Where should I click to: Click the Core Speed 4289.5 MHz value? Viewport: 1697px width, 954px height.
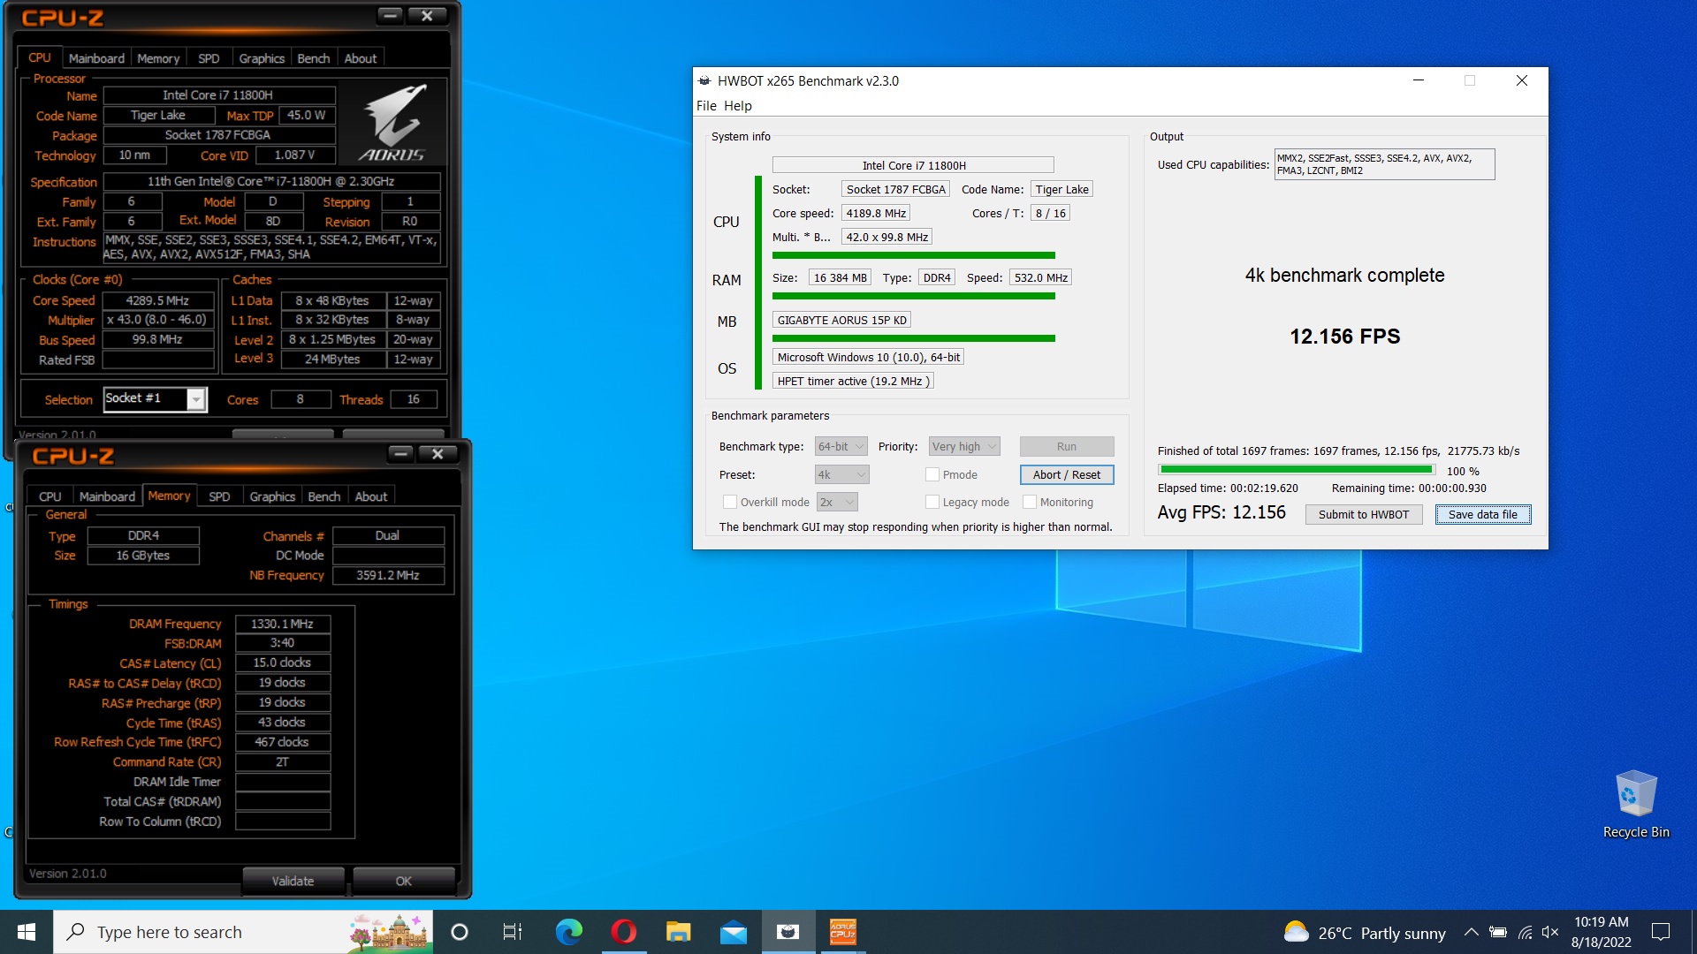pos(158,300)
